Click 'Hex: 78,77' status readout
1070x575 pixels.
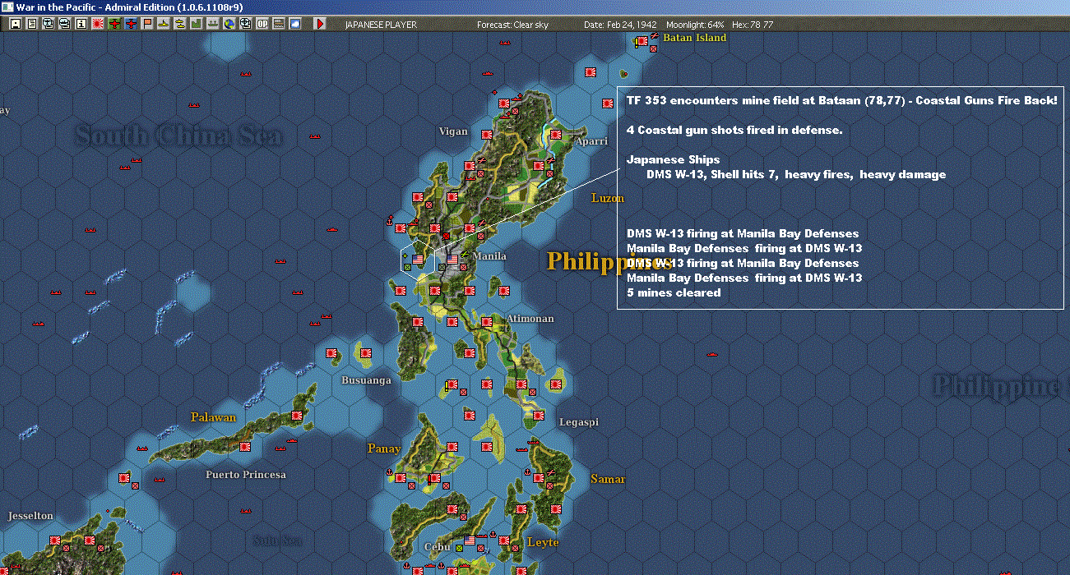point(753,25)
